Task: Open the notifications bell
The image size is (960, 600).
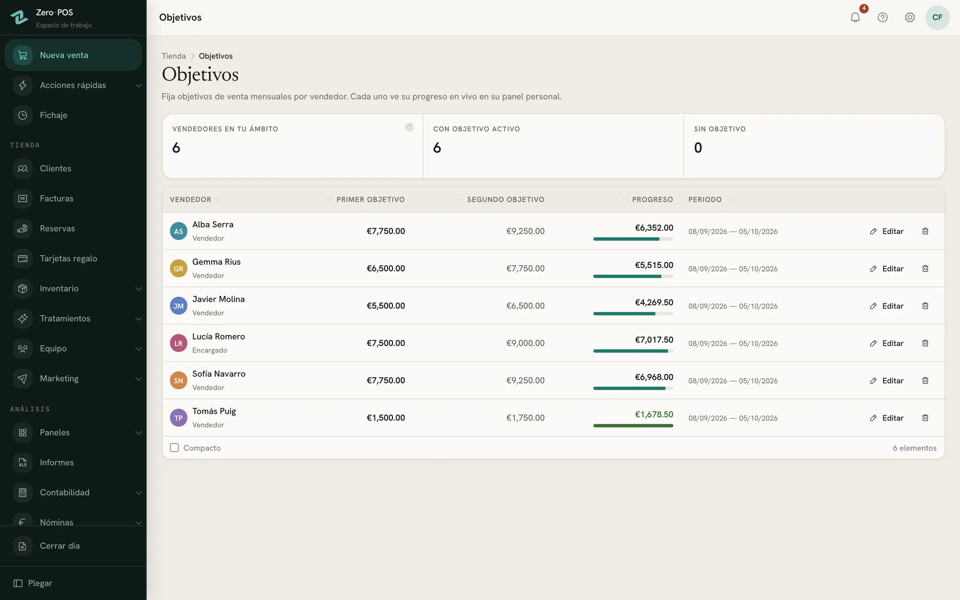Action: pos(855,17)
